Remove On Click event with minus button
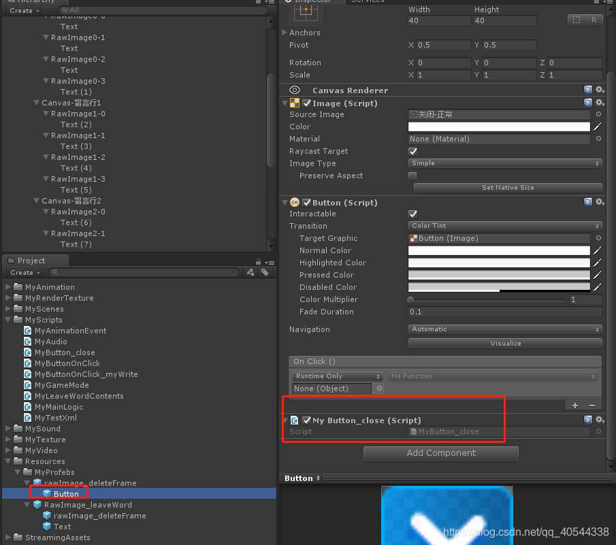This screenshot has height=545, width=616. [592, 406]
